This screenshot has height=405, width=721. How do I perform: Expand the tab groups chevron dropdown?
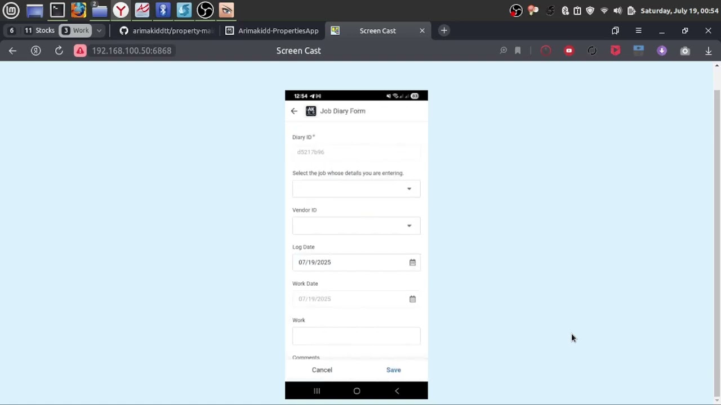click(99, 30)
